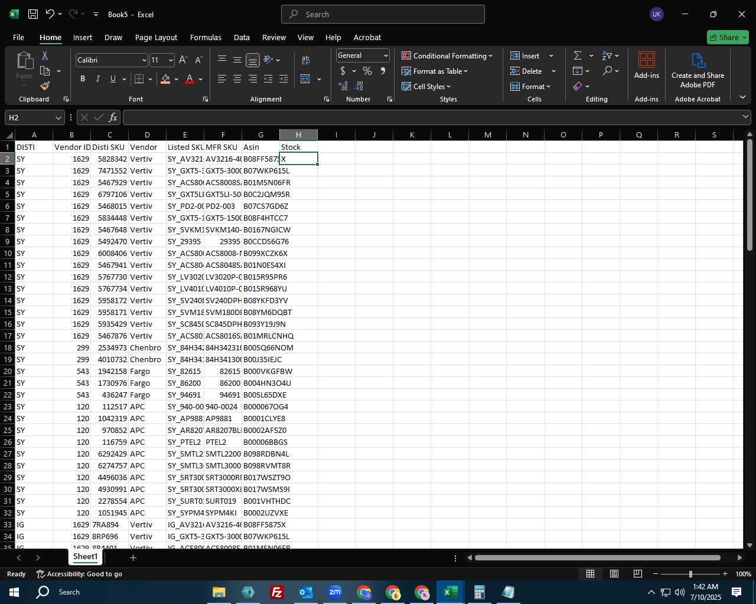This screenshot has height=604, width=756.
Task: Click the Center alignment icon
Action: 237,78
